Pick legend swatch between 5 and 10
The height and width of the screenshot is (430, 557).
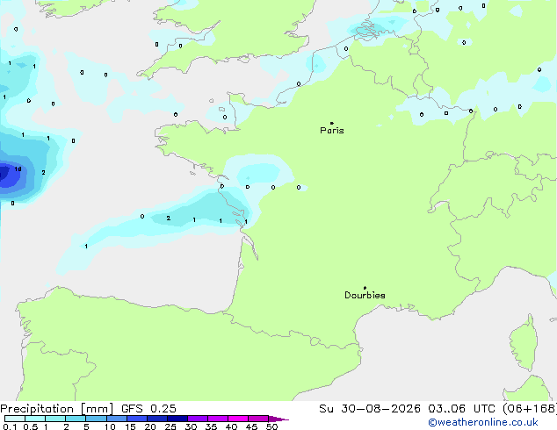pos(96,419)
